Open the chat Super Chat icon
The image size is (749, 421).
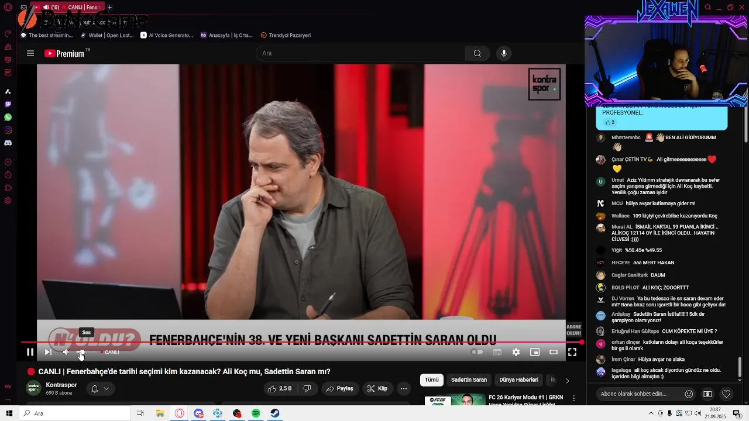pos(707,394)
